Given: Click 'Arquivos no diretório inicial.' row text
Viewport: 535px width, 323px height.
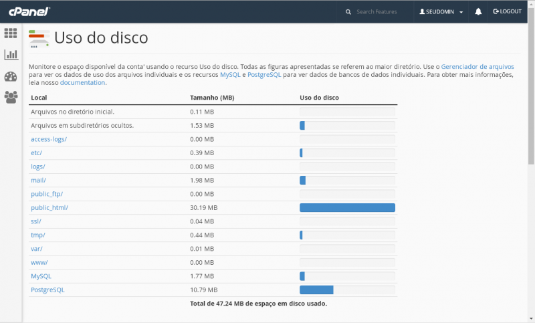Looking at the screenshot, I should [x=73, y=112].
